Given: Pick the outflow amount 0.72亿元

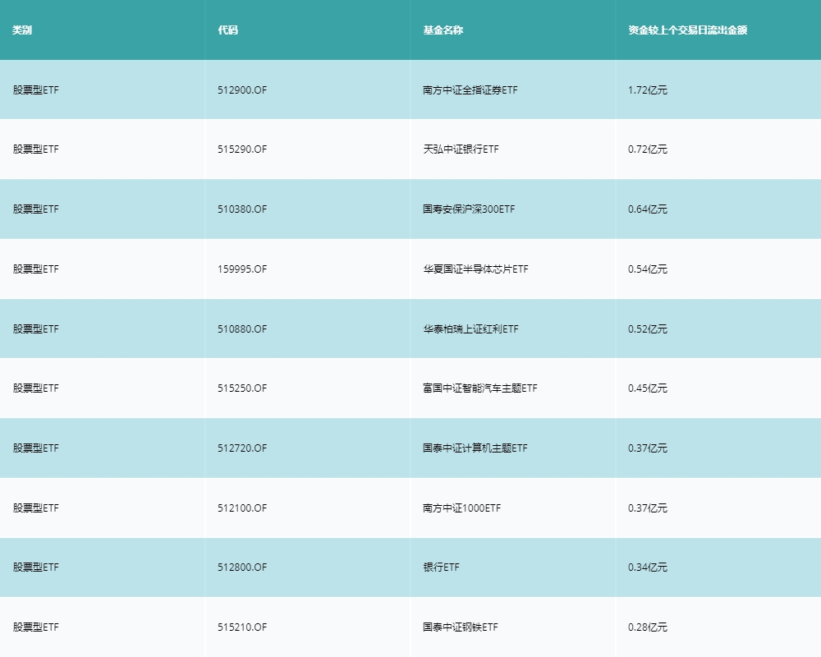Looking at the screenshot, I should 648,149.
